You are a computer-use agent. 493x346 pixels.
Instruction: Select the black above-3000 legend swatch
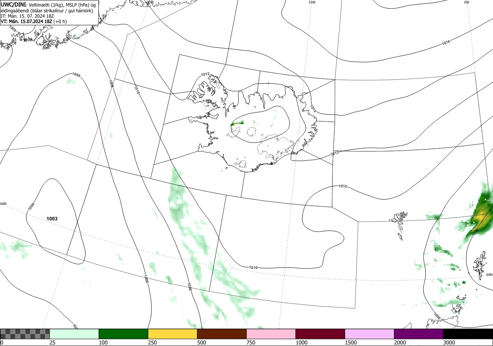click(x=468, y=334)
